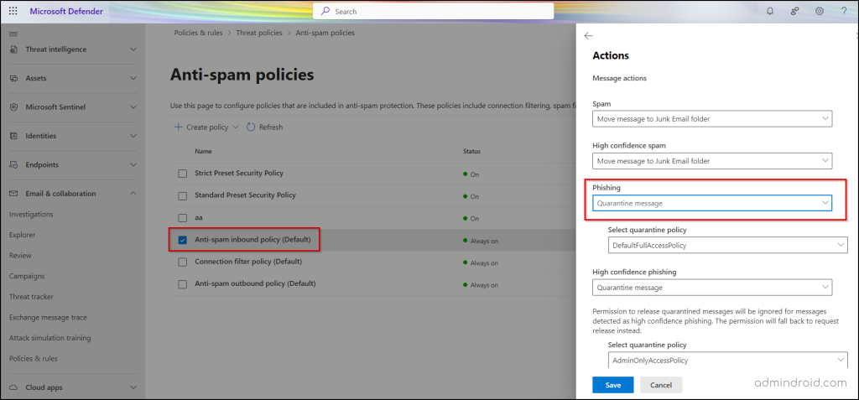The height and width of the screenshot is (400, 859).
Task: Click the Cancel button
Action: coord(661,385)
